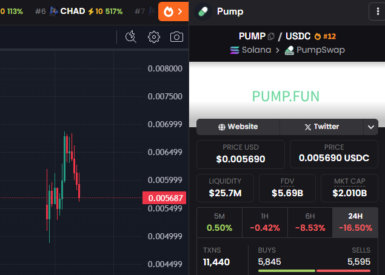
Task: Click the 0.008000 price axis label
Action: [x=165, y=68]
